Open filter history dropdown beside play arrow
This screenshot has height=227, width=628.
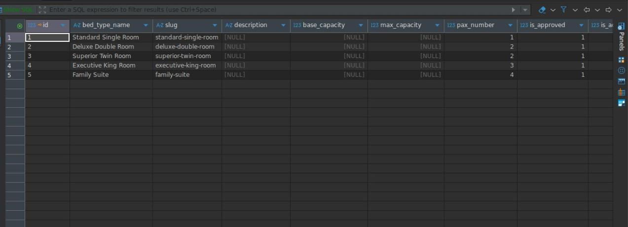525,10
